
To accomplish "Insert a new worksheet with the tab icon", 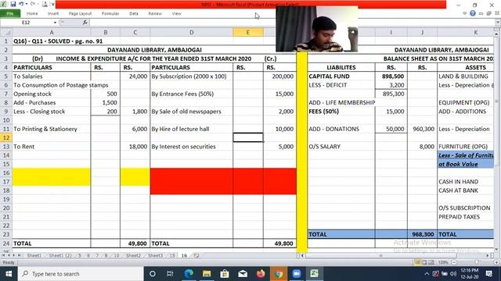I will click(x=196, y=255).
